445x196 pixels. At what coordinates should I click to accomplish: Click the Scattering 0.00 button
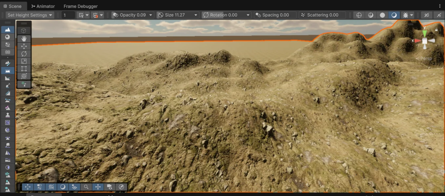[x=322, y=15]
